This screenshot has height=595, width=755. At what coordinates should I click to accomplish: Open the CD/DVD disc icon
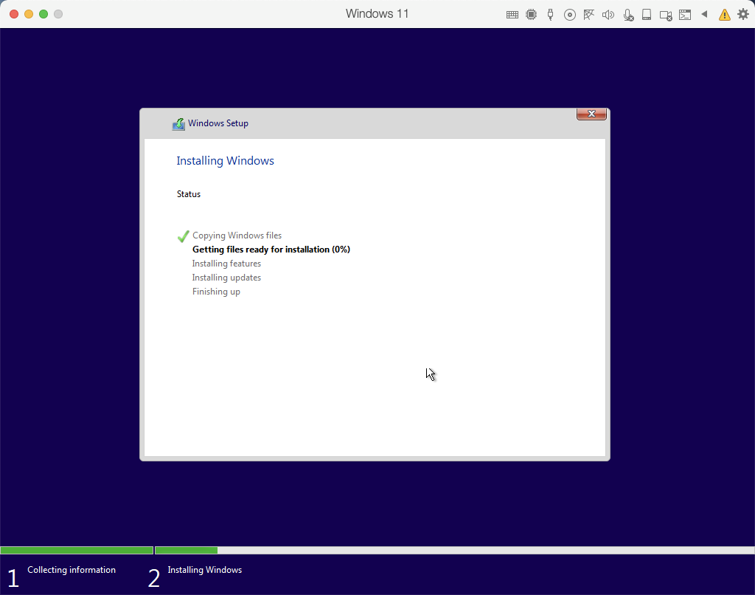click(x=570, y=15)
